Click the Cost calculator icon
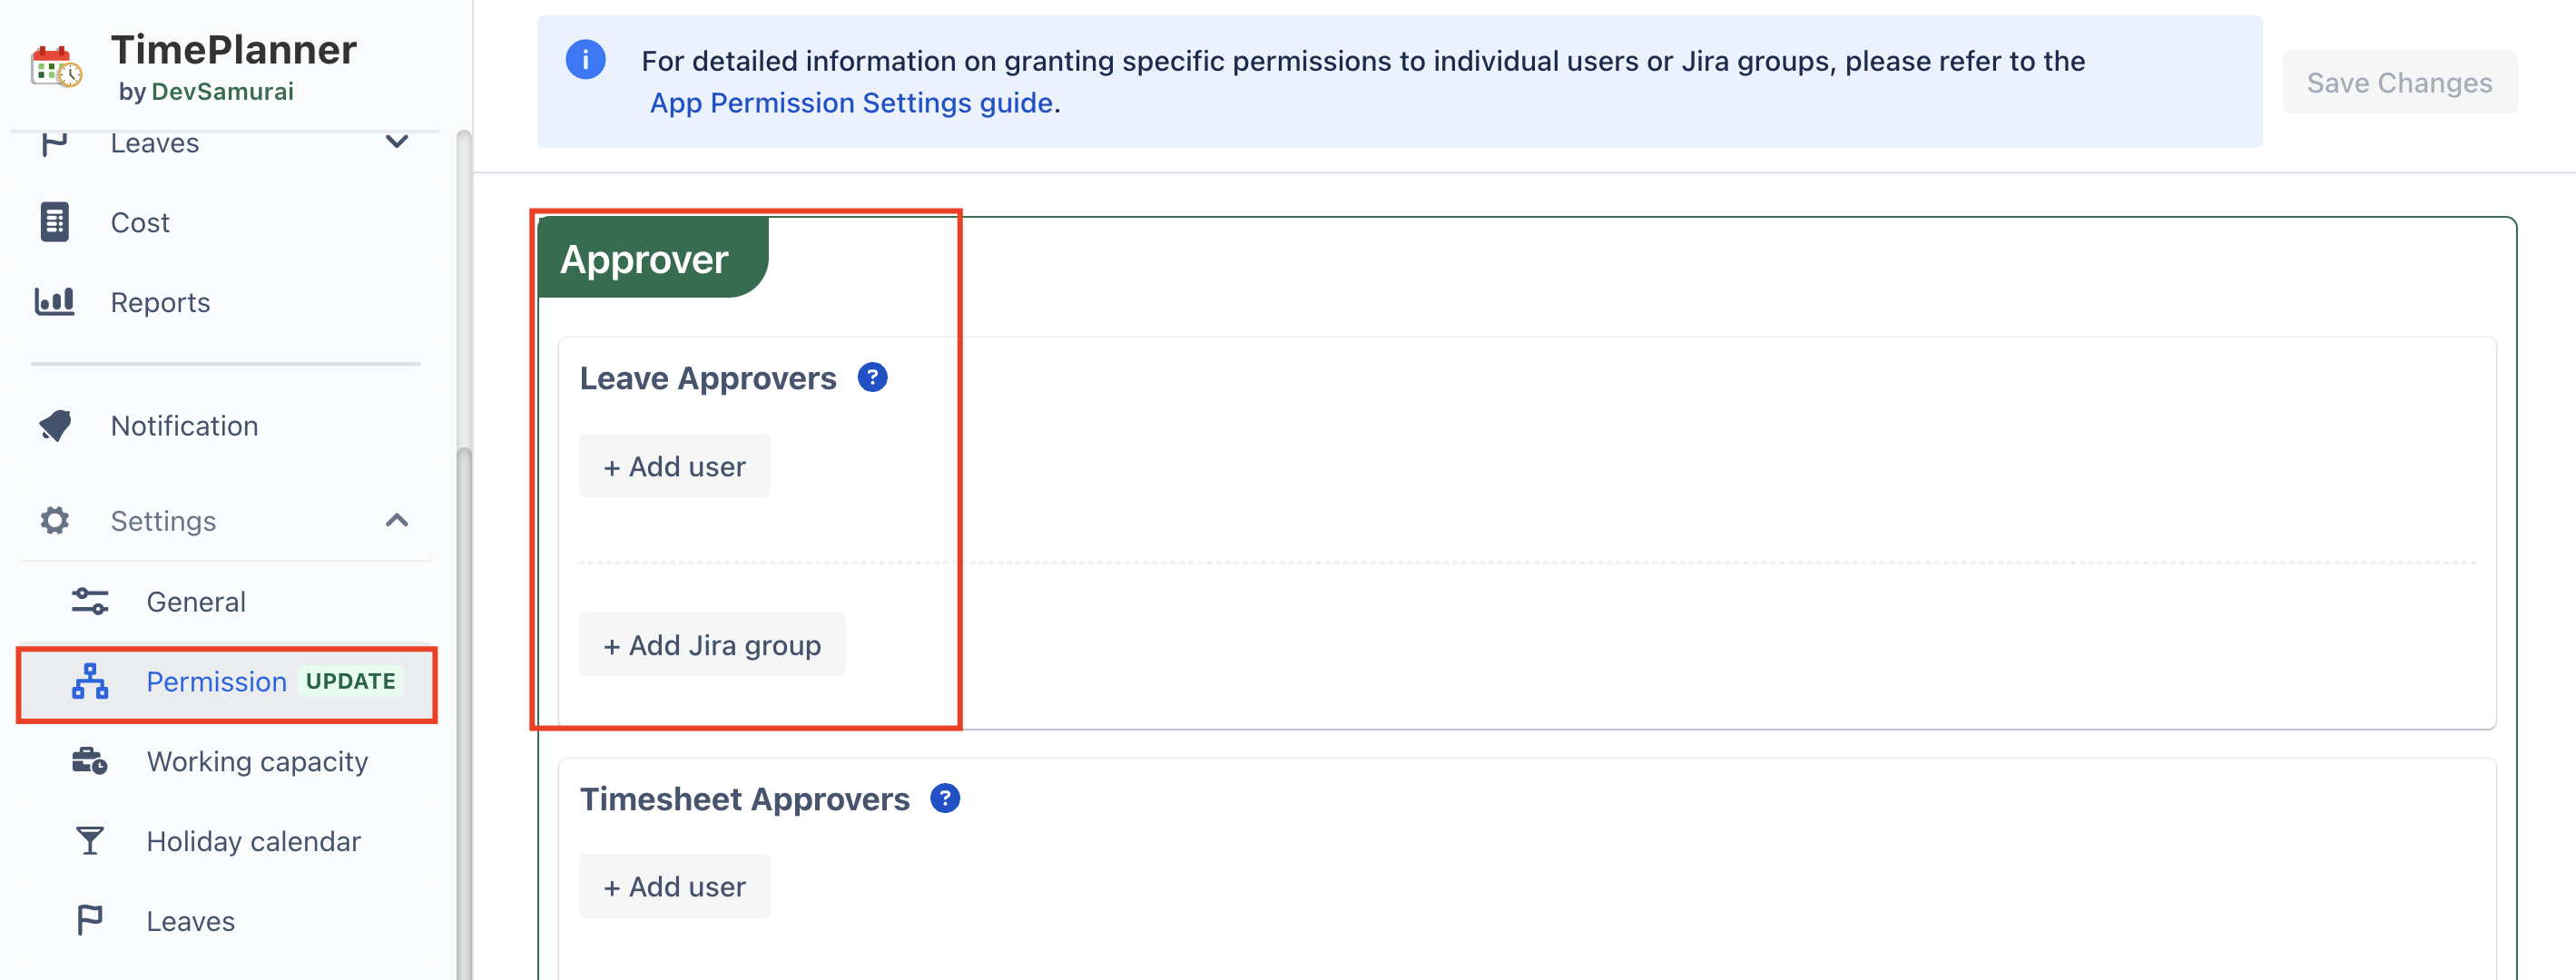 point(55,222)
